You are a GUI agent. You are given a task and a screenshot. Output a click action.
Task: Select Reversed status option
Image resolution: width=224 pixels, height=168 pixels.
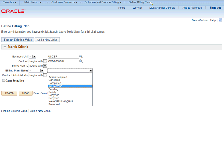[x=70, y=104]
